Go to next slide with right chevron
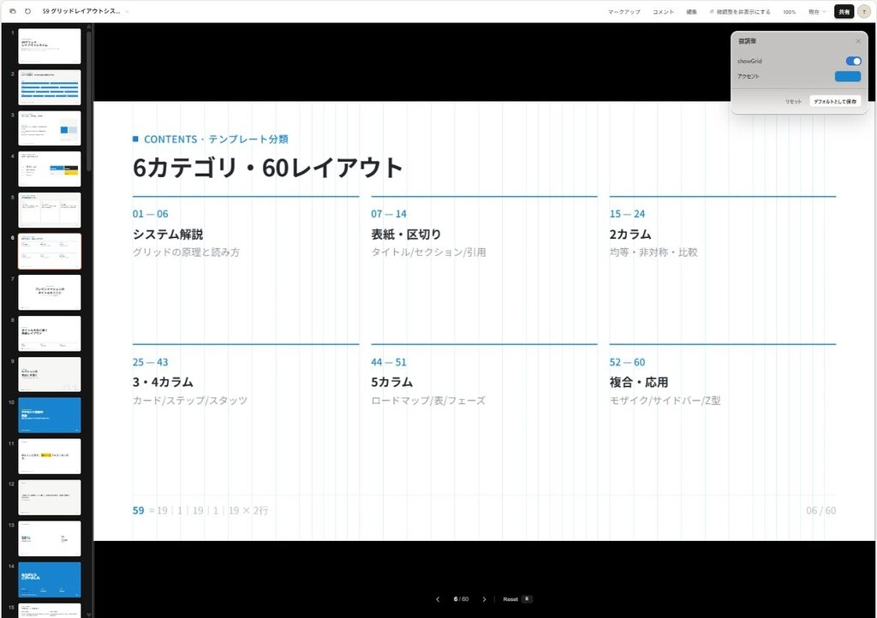 pos(485,599)
